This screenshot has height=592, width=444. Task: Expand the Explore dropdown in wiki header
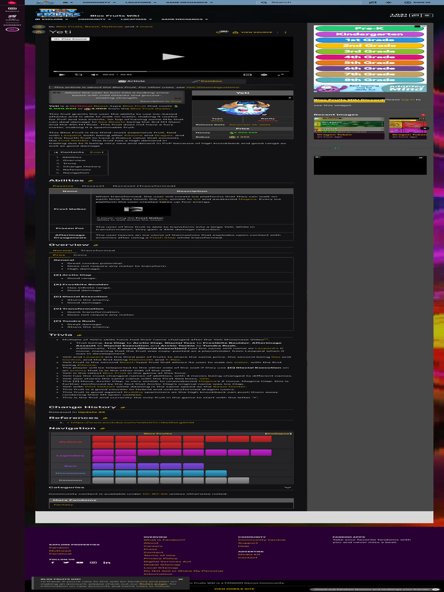(51, 19)
